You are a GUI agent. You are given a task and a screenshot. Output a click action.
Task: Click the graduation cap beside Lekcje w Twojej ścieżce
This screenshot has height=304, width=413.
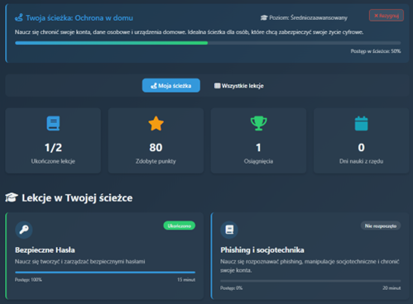12,197
